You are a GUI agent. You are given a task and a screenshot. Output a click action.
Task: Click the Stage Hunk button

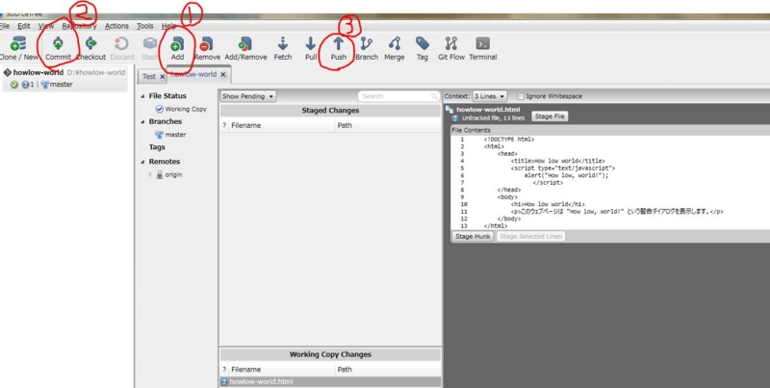click(473, 236)
